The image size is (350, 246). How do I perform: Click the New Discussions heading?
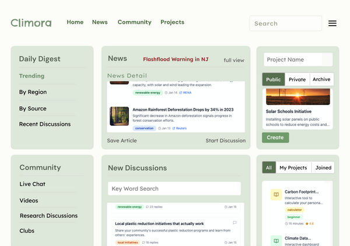click(137, 168)
